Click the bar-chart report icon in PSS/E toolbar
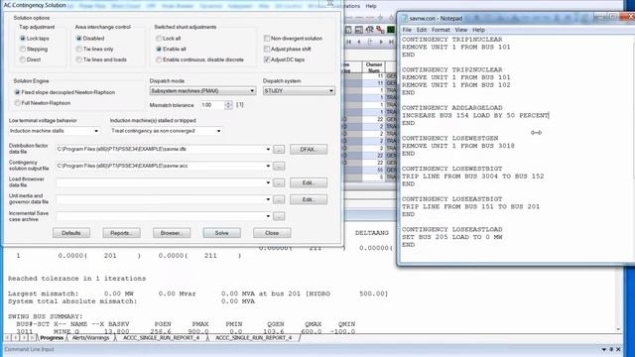 click(359, 30)
